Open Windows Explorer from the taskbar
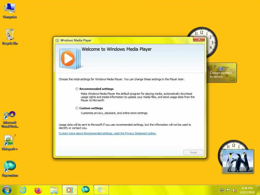 tap(54, 190)
